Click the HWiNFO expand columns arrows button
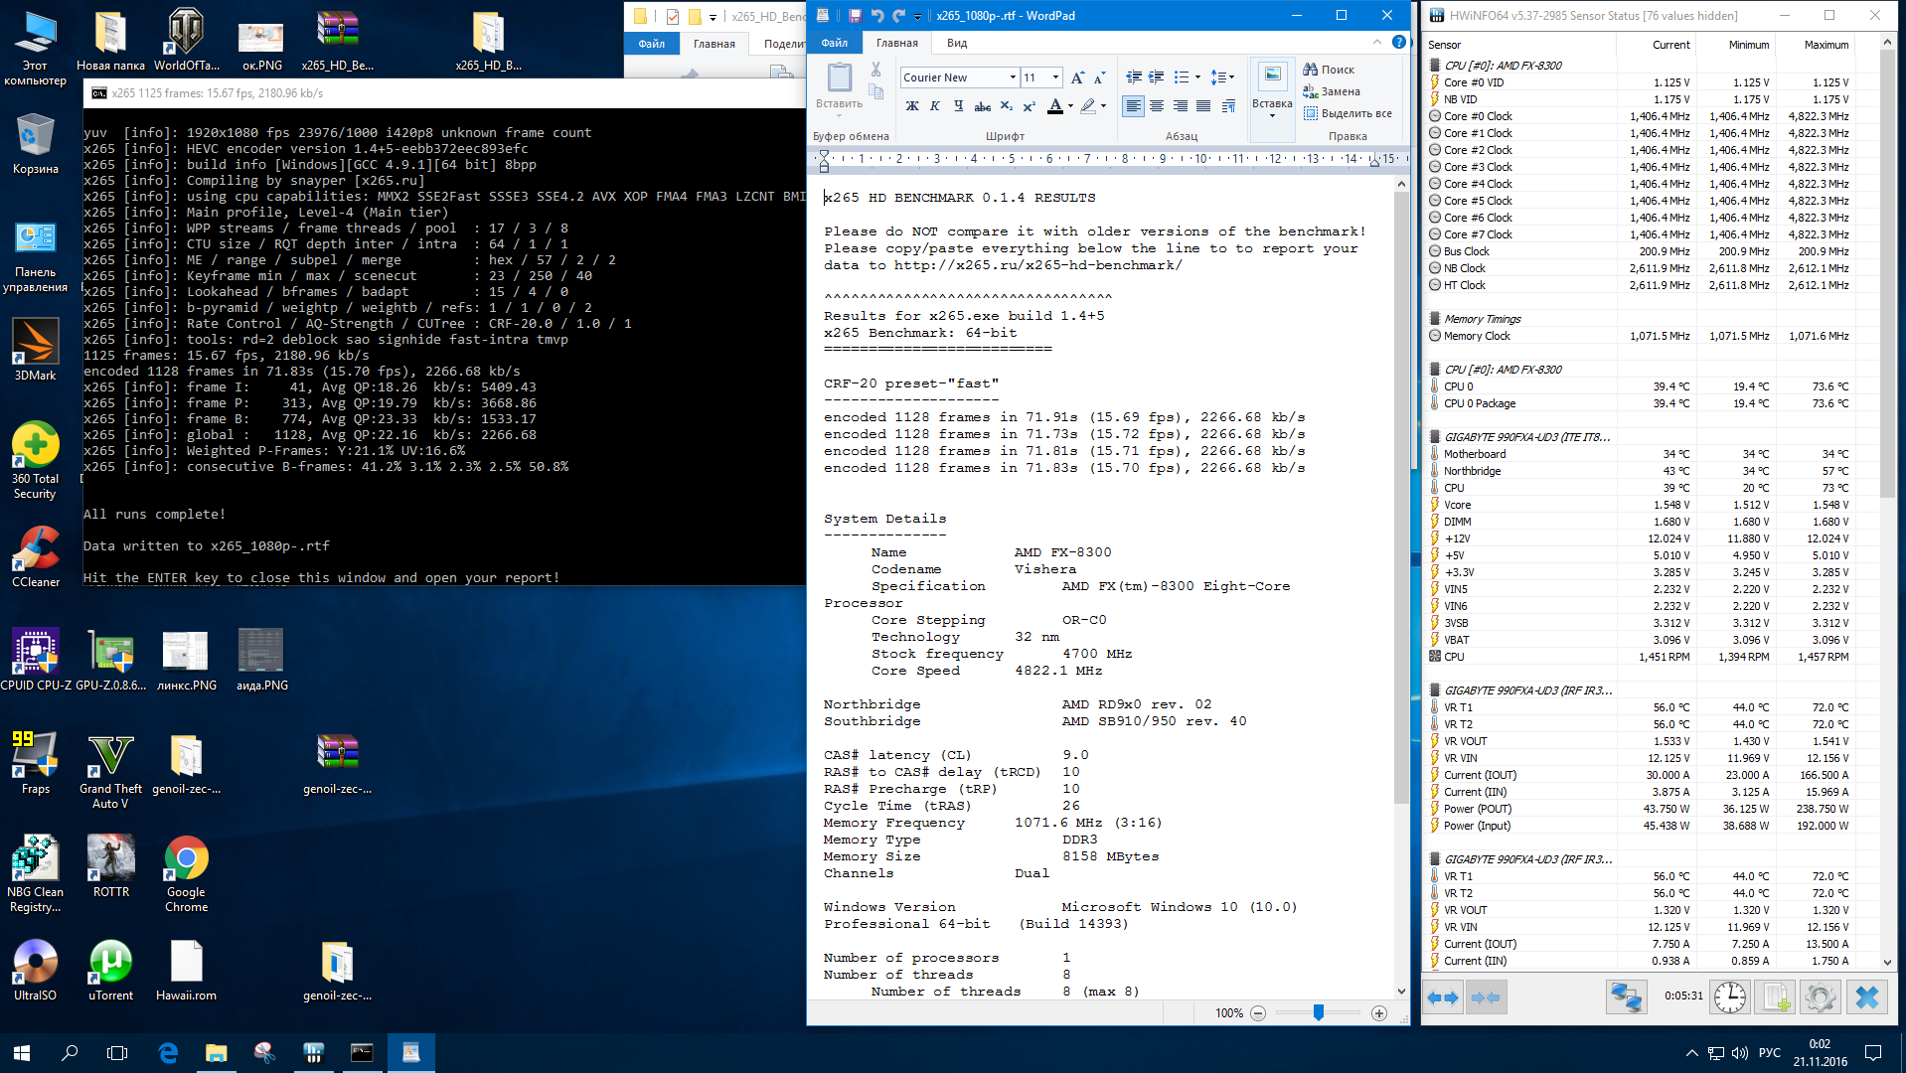This screenshot has width=1906, height=1073. (x=1443, y=996)
